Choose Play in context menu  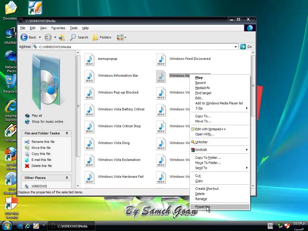220,78
